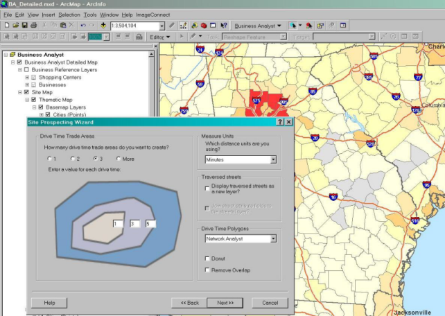Click the Cut scissors icon

click(44, 25)
